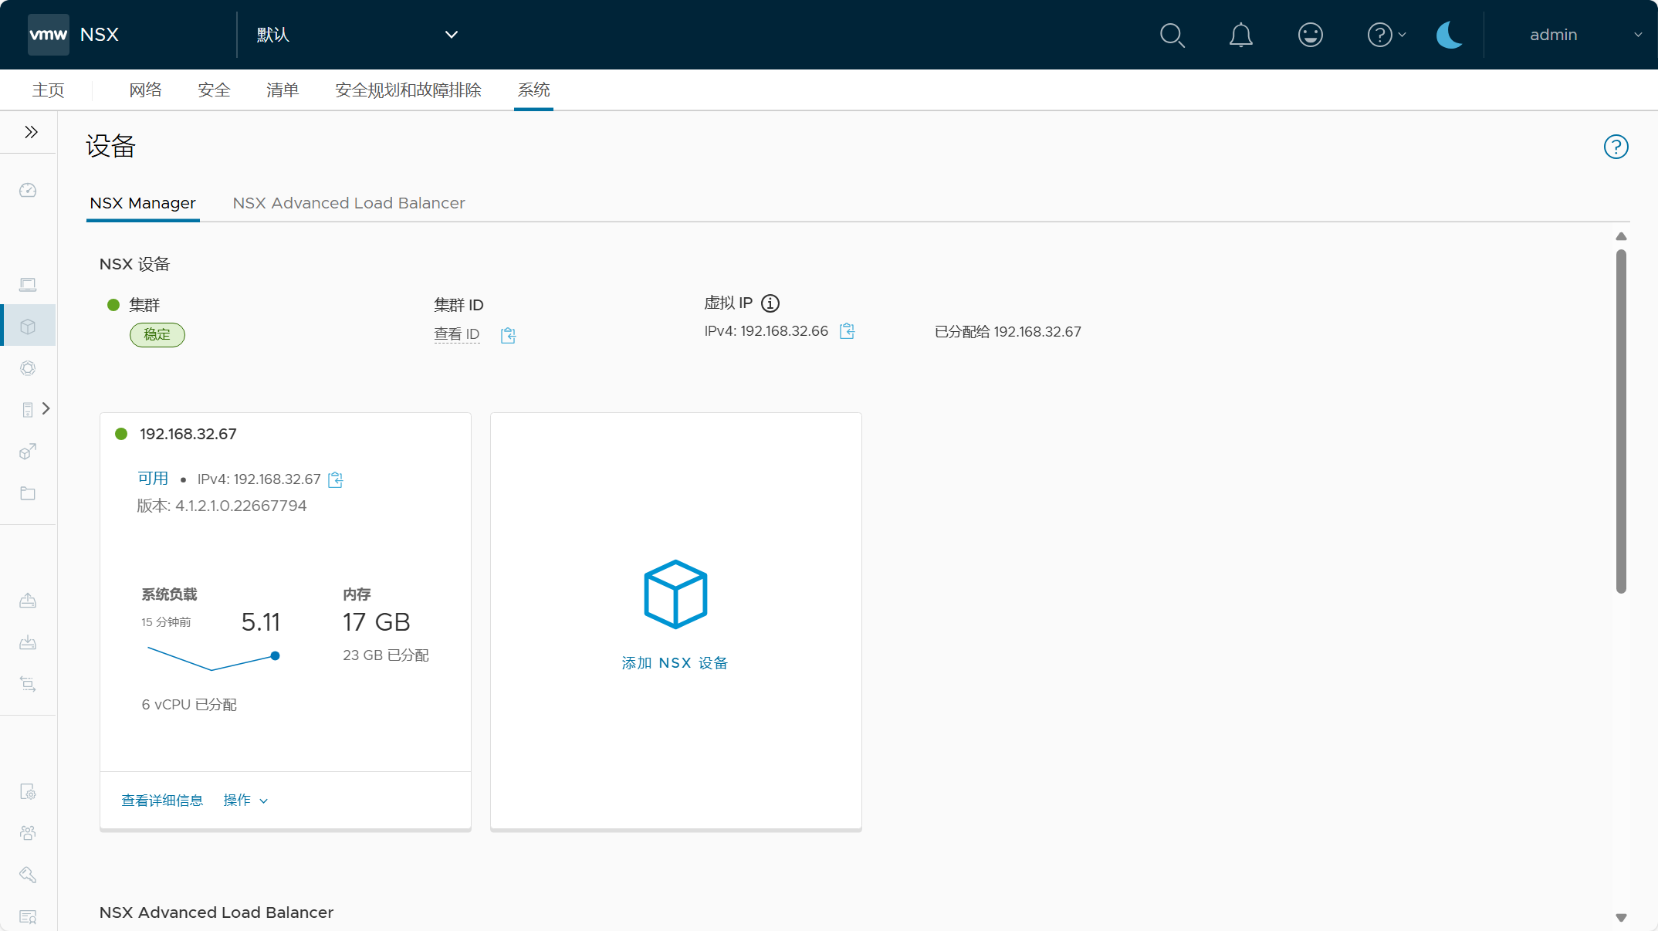Click the 6 vCPU 已分配 text

click(x=189, y=705)
